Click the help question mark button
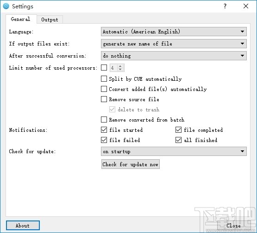Image resolution: width=257 pixels, height=233 pixels. tap(225, 6)
